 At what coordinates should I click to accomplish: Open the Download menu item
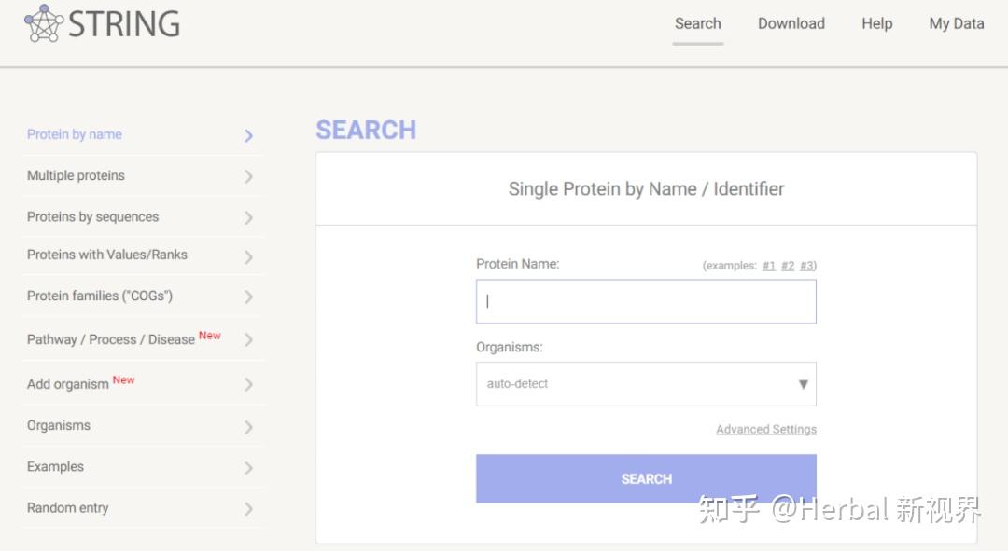point(791,24)
